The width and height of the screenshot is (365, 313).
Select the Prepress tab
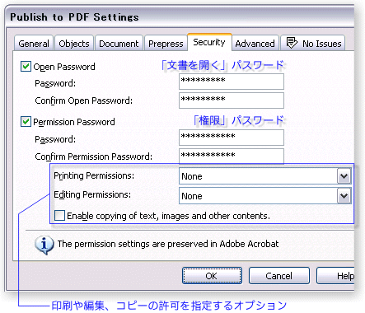point(166,44)
